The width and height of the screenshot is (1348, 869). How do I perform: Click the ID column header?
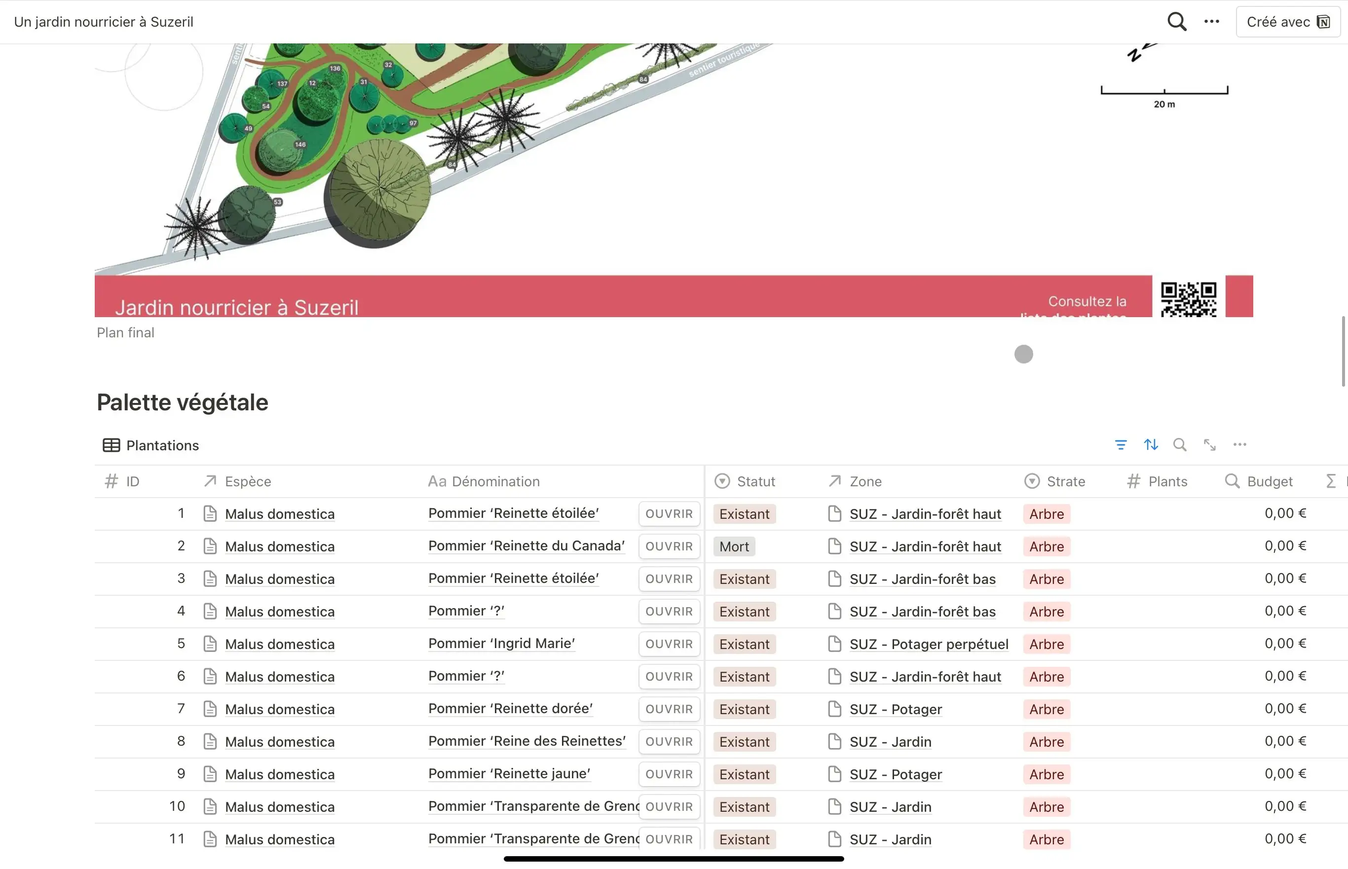[122, 481]
